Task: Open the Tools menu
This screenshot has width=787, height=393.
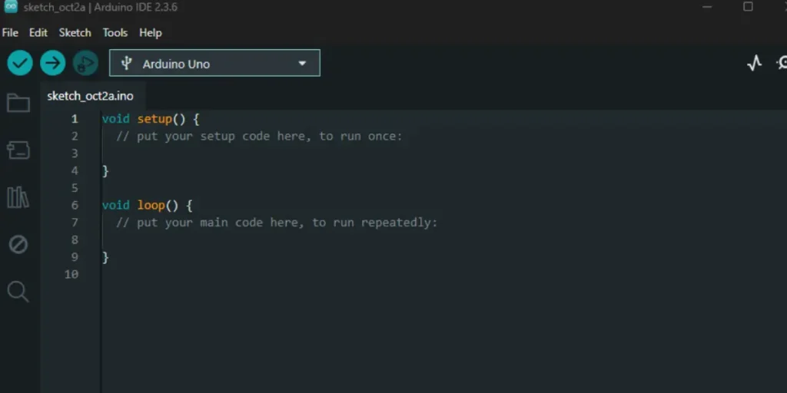Action: (x=115, y=32)
